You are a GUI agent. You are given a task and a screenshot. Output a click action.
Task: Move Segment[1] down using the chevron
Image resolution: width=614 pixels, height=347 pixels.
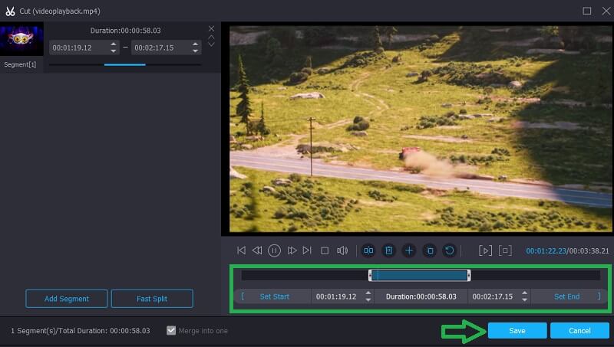211,44
